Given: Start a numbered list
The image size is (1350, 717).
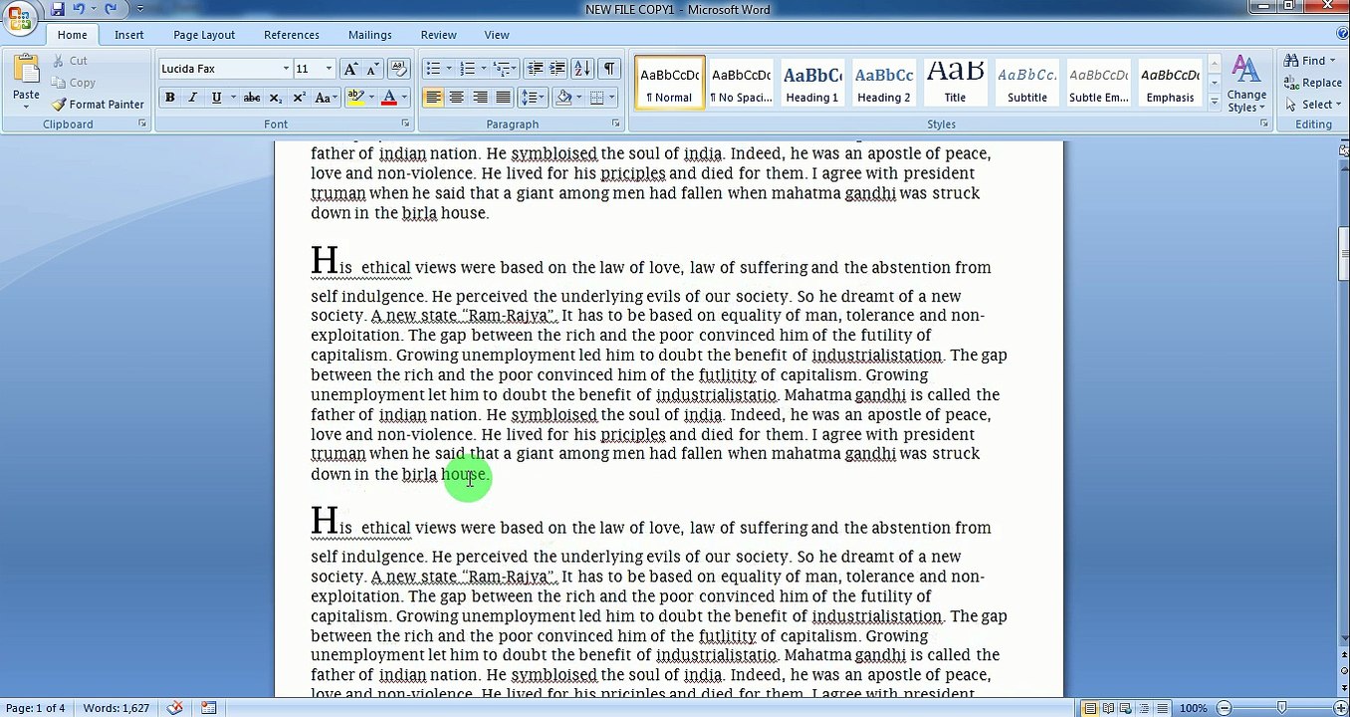Looking at the screenshot, I should pyautogui.click(x=467, y=69).
